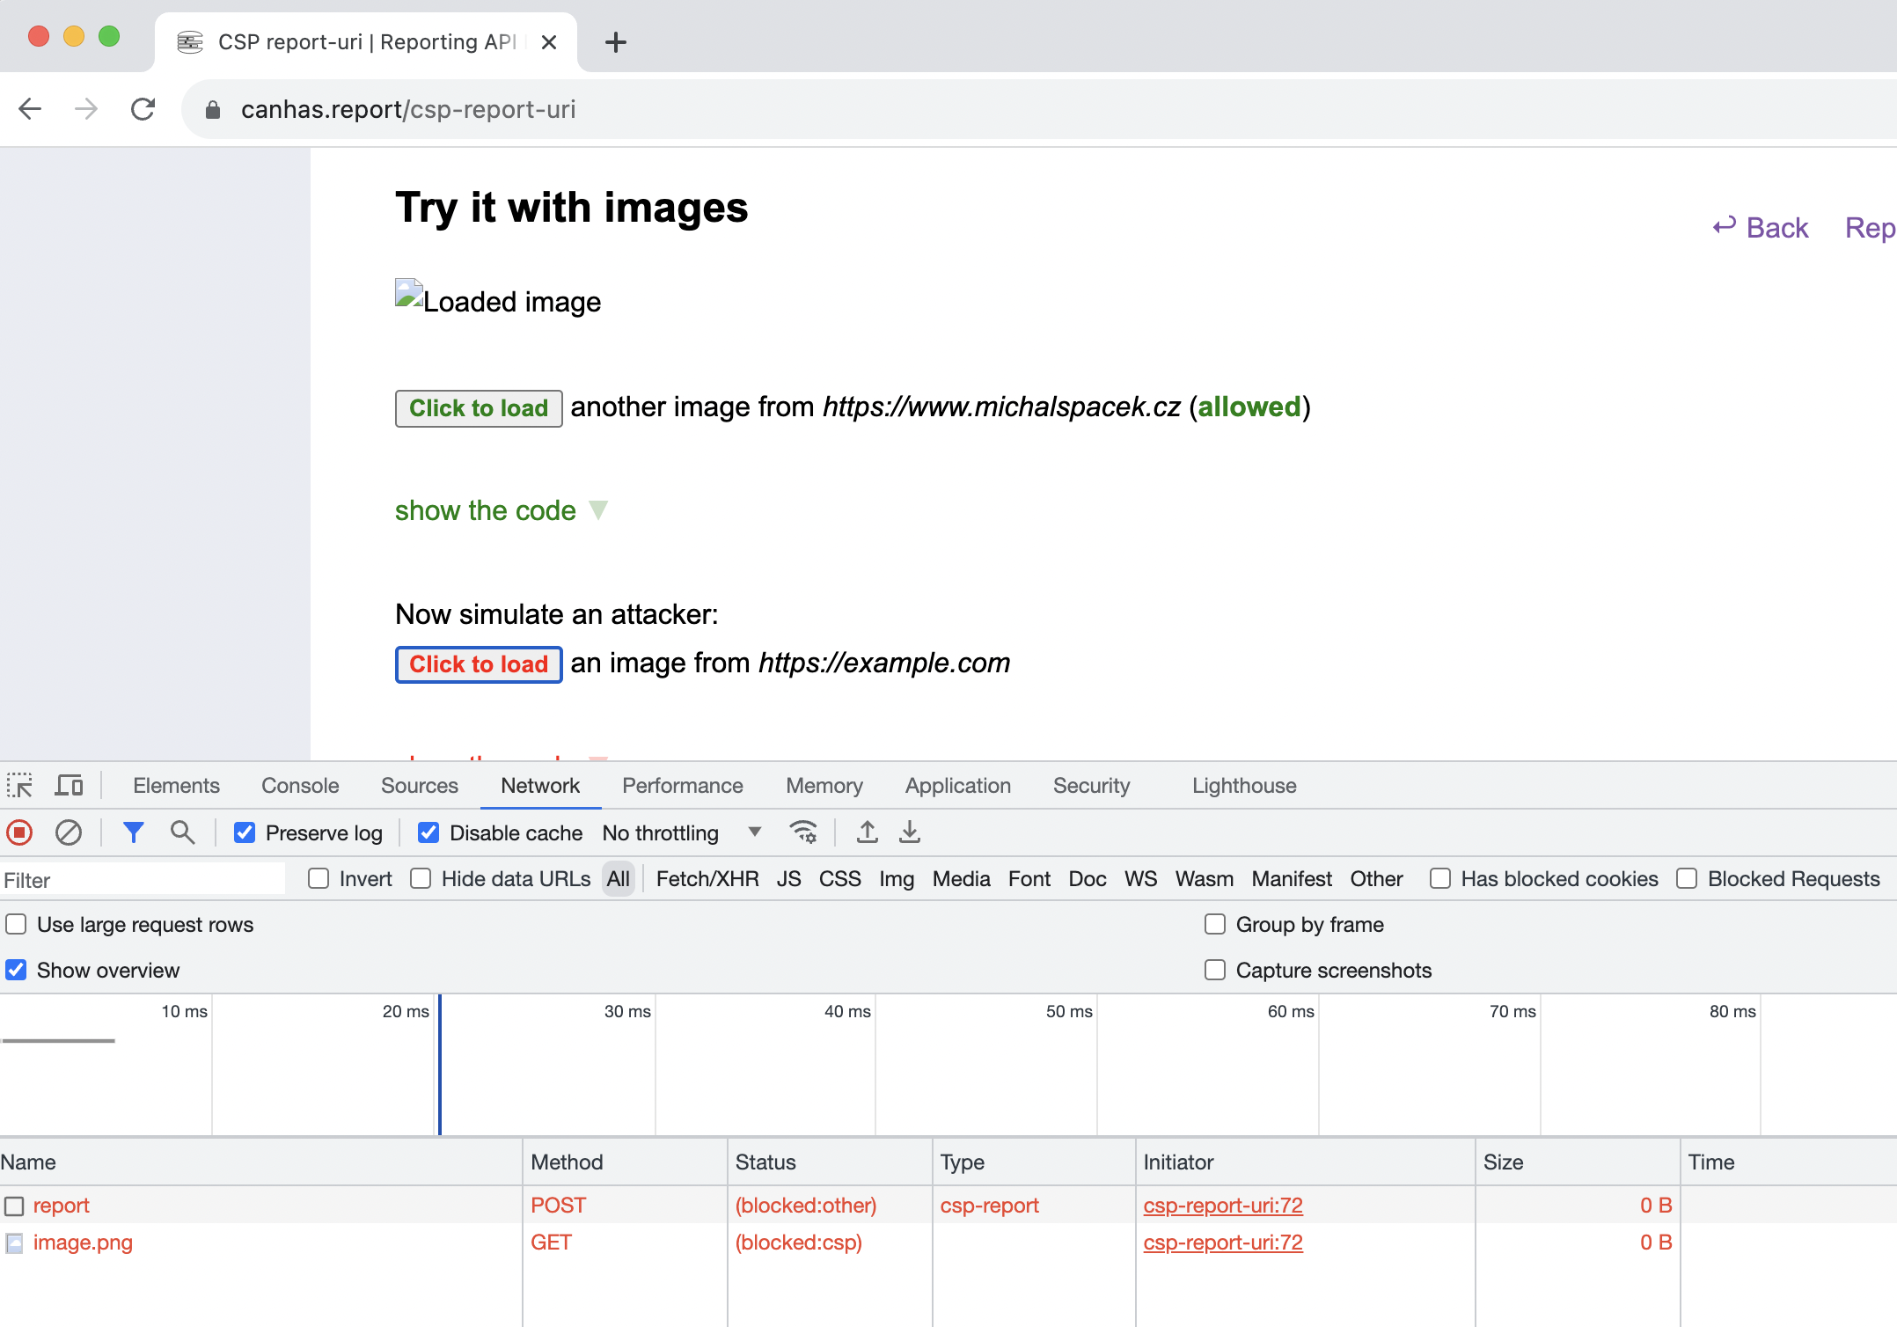The height and width of the screenshot is (1327, 1897).
Task: Open the No throttling dropdown
Action: [x=682, y=832]
